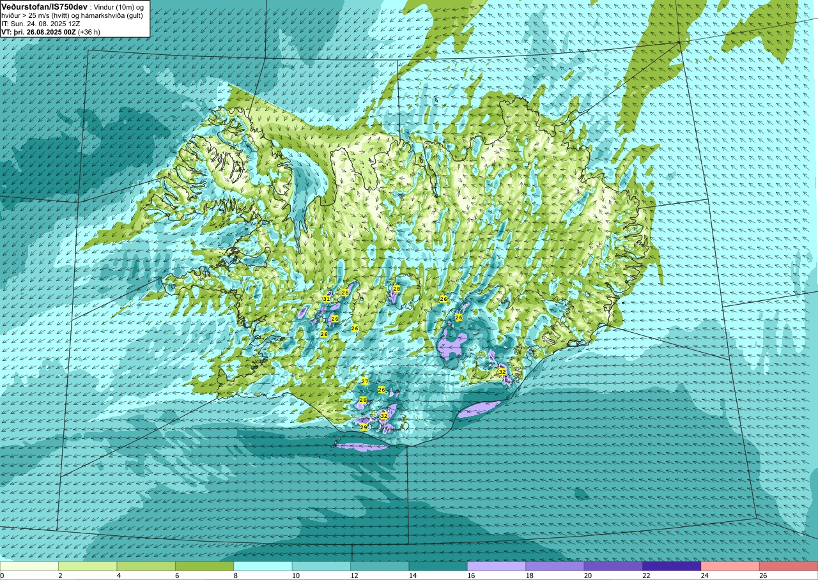Click the 22–24 m/s dark indigo legend swatch

[672, 567]
